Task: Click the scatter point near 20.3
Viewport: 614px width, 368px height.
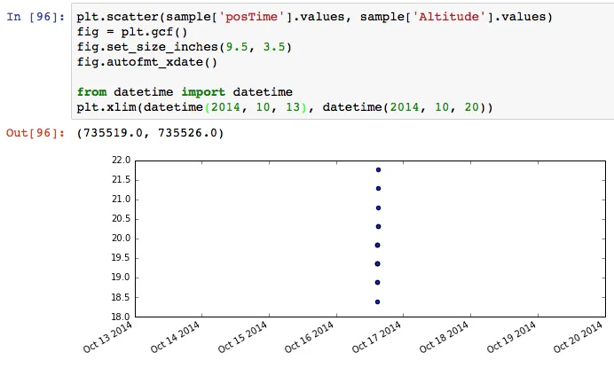Action: 378,226
